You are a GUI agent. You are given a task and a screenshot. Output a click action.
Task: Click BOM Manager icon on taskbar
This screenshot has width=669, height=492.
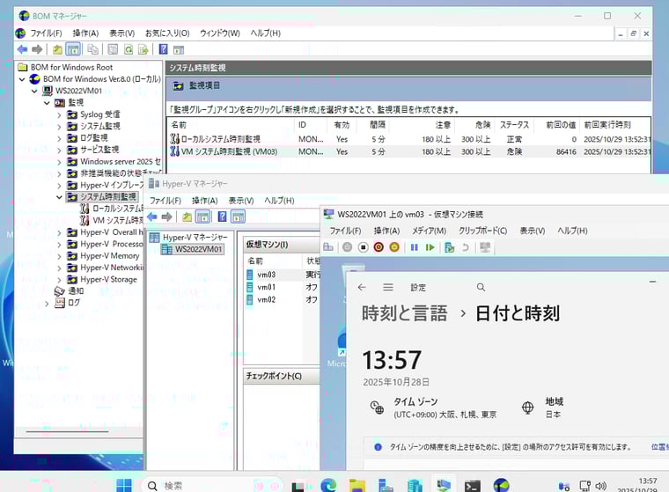[x=502, y=485]
